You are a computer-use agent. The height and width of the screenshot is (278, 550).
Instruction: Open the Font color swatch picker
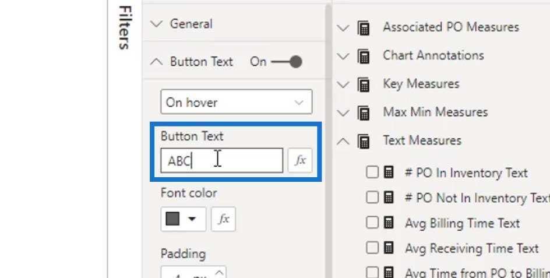184,219
